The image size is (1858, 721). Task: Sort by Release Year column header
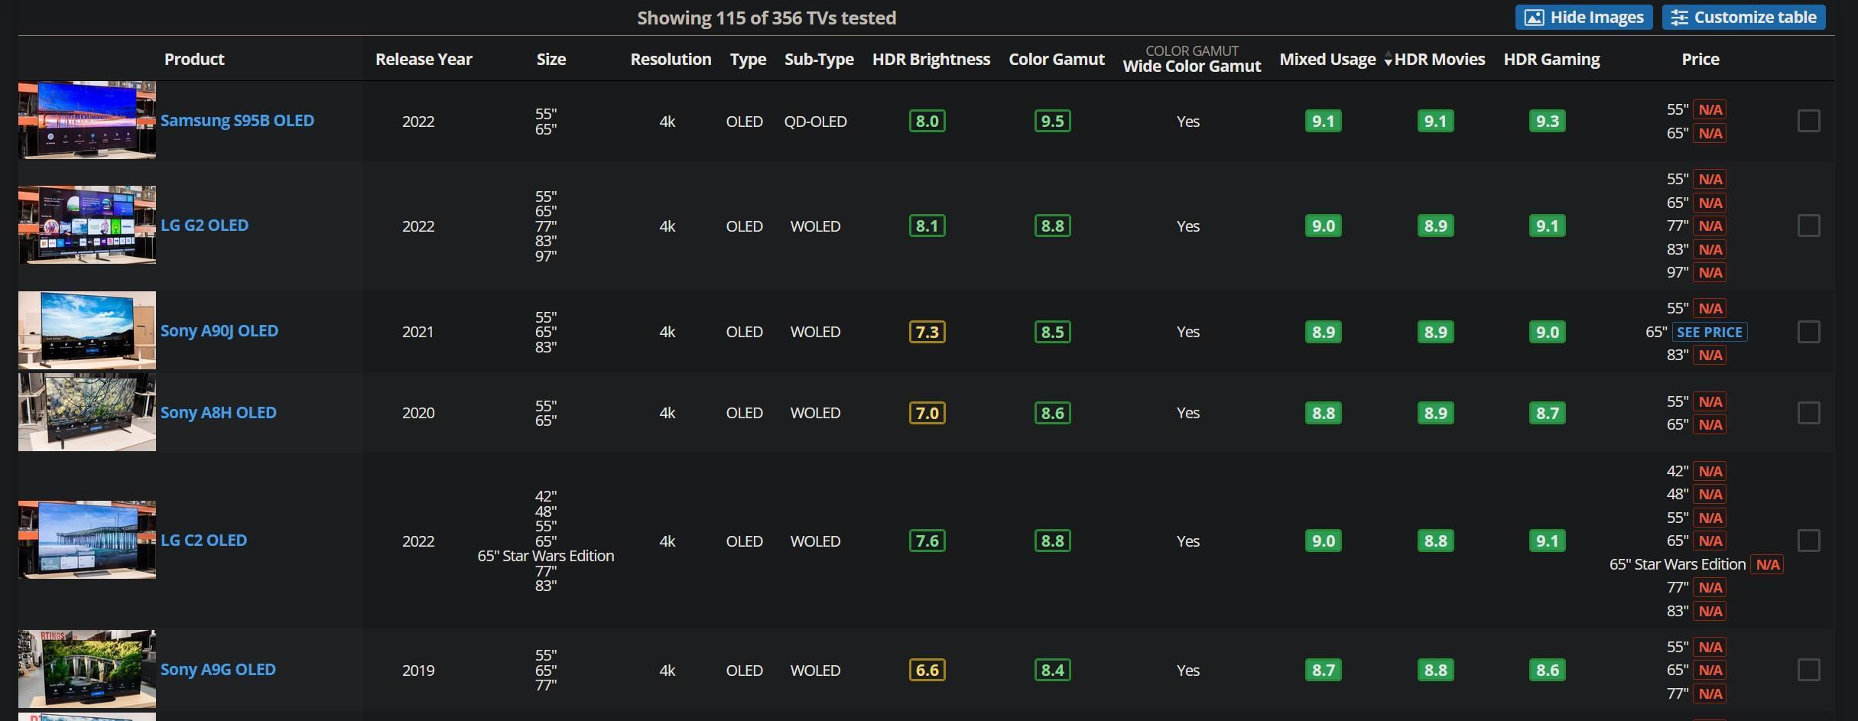(424, 60)
